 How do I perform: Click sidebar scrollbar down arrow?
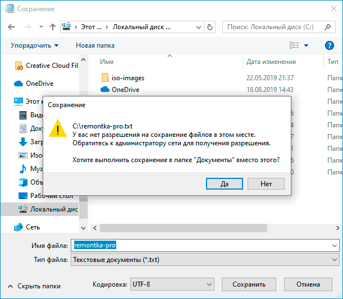pyautogui.click(x=83, y=228)
